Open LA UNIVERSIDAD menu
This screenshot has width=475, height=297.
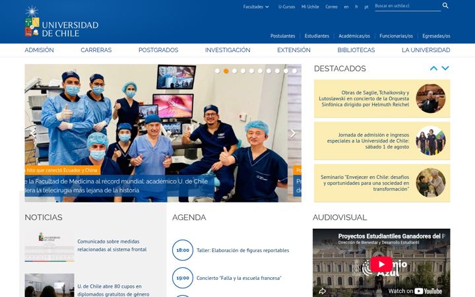pyautogui.click(x=426, y=50)
